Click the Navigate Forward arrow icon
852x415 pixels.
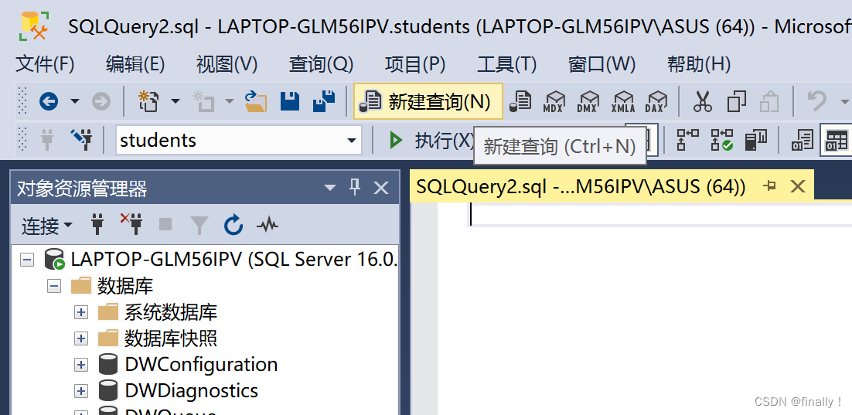pyautogui.click(x=101, y=101)
